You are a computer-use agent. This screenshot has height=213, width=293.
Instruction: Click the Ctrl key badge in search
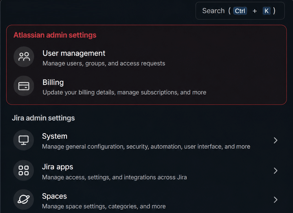tap(240, 11)
